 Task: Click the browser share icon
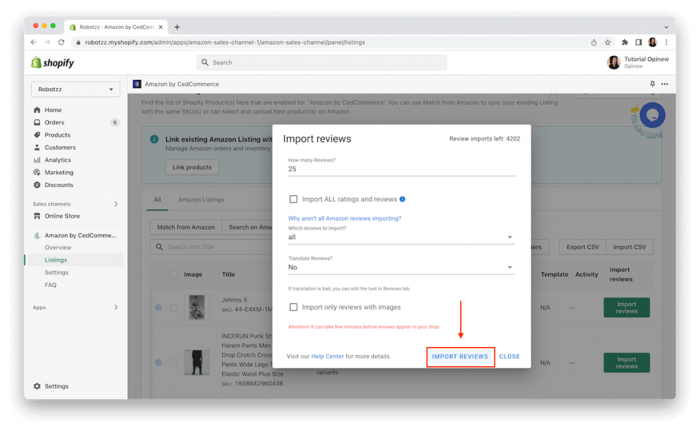tap(594, 42)
